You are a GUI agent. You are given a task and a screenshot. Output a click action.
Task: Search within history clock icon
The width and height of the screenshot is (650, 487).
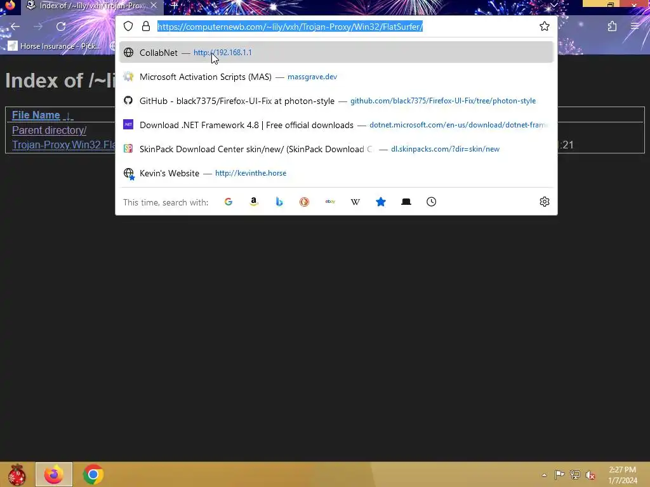431,202
